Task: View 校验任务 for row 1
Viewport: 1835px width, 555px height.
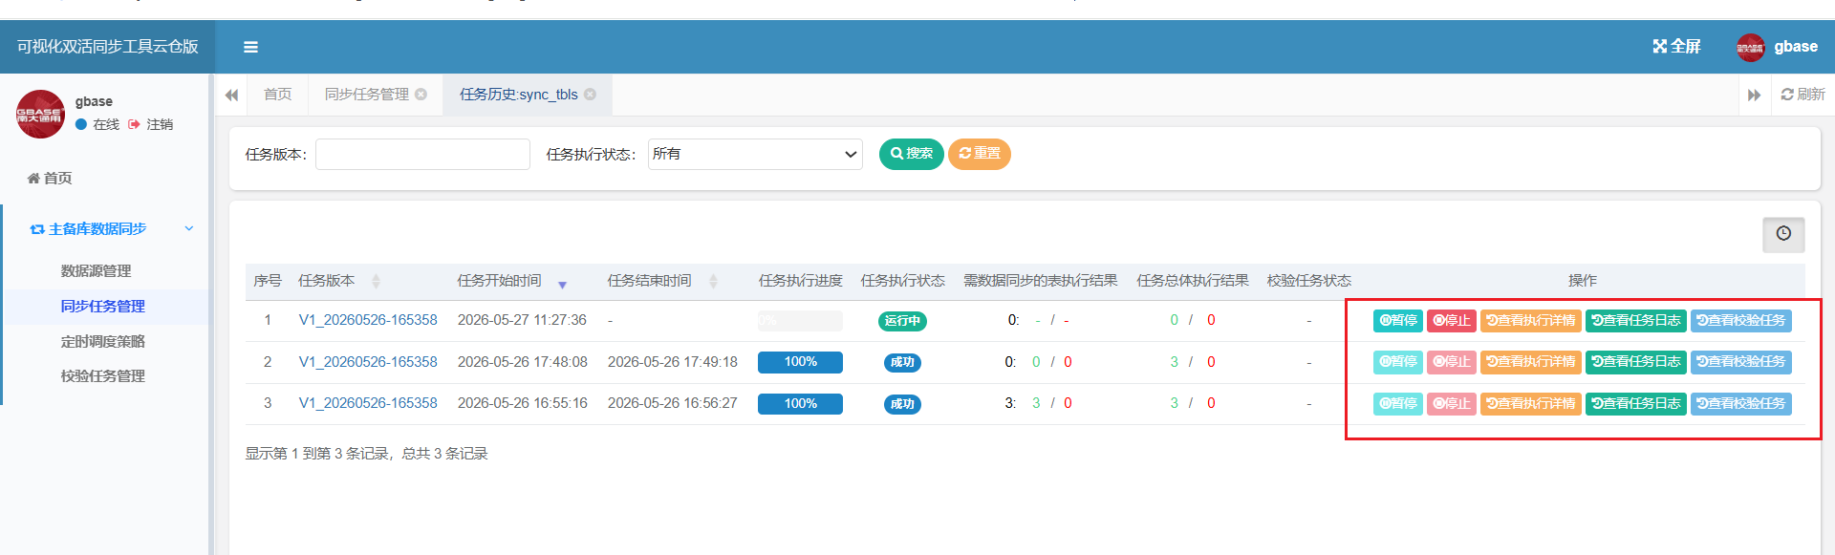Action: click(1741, 321)
